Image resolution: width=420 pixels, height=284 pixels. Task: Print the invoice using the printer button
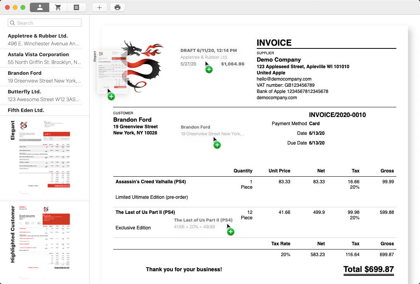[x=118, y=7]
